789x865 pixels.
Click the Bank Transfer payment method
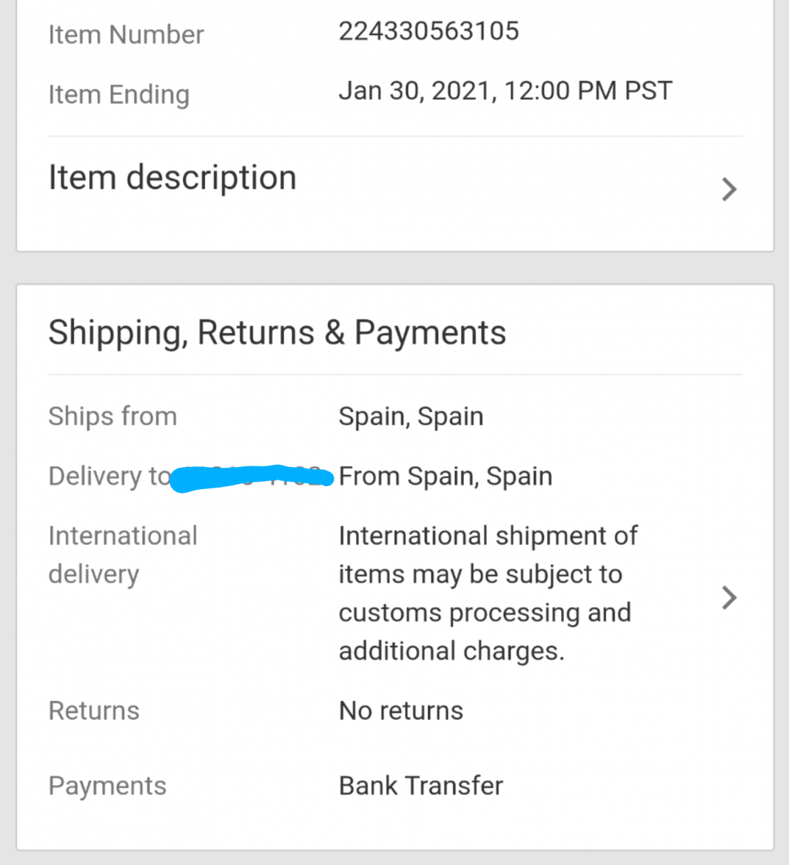click(421, 786)
